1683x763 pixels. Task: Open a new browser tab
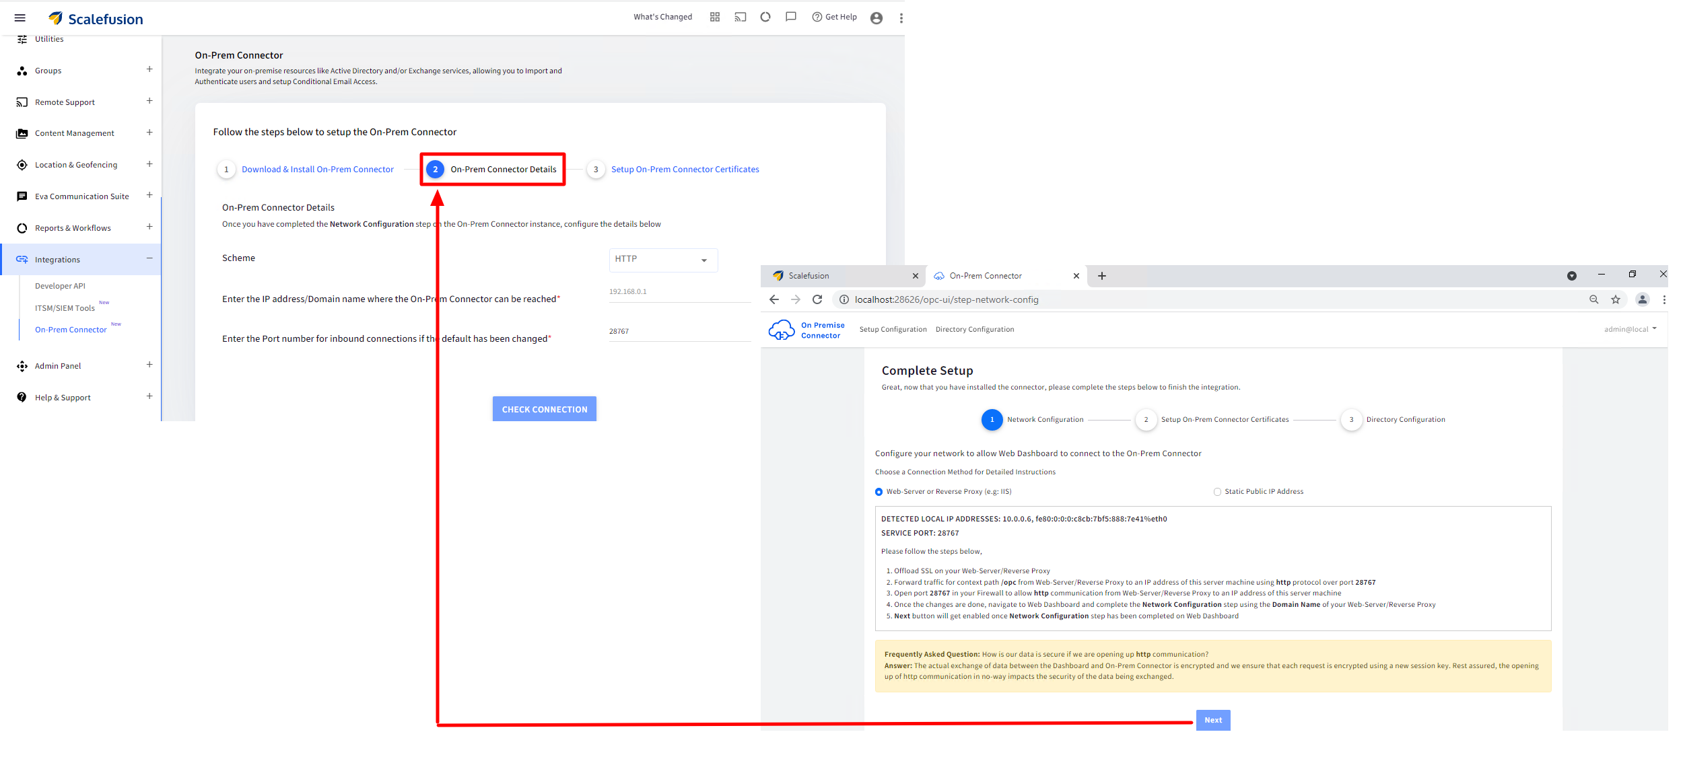click(1102, 276)
